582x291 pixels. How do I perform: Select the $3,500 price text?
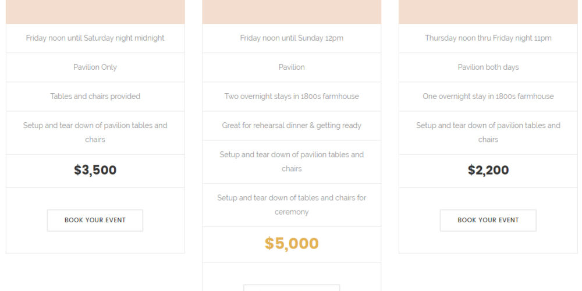(95, 170)
